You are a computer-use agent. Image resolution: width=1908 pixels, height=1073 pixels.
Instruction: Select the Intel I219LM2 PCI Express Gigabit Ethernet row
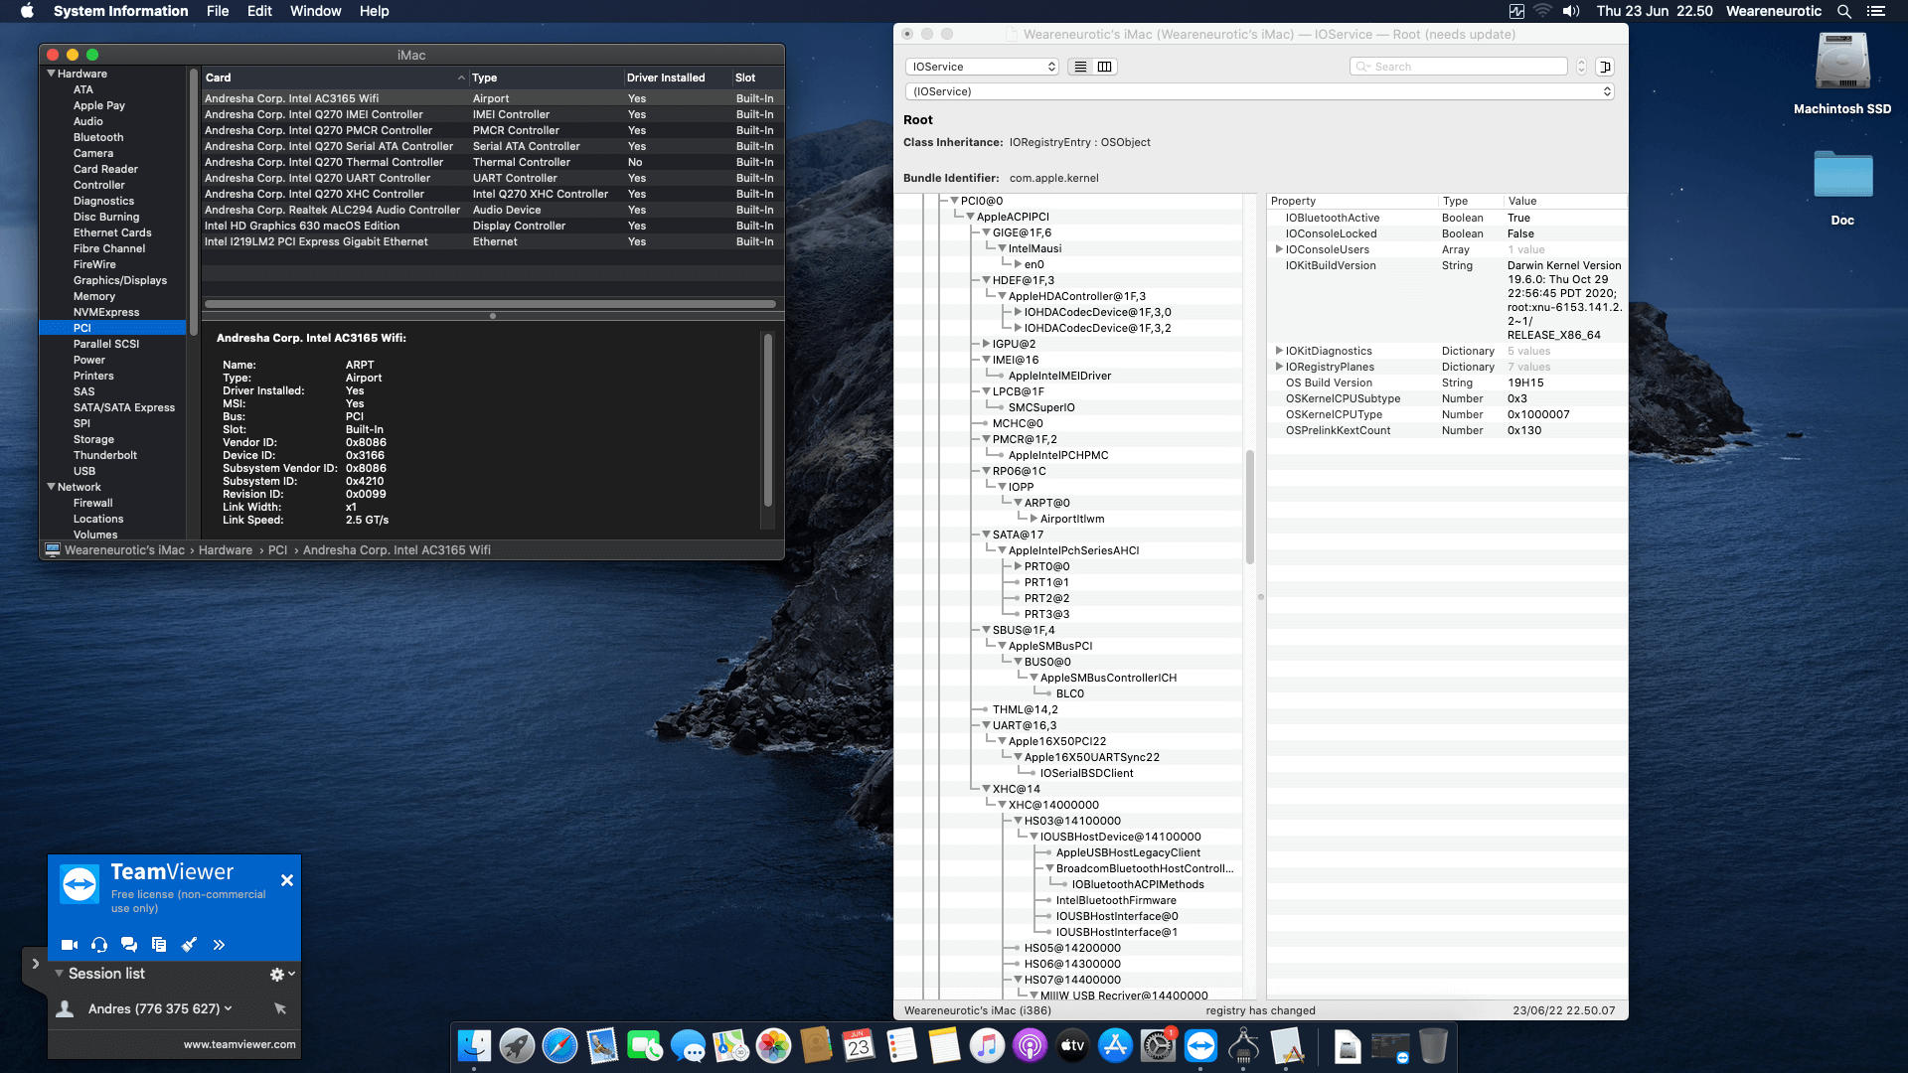tap(492, 241)
